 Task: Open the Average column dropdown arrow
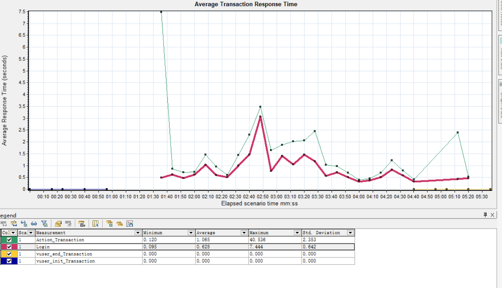point(244,233)
